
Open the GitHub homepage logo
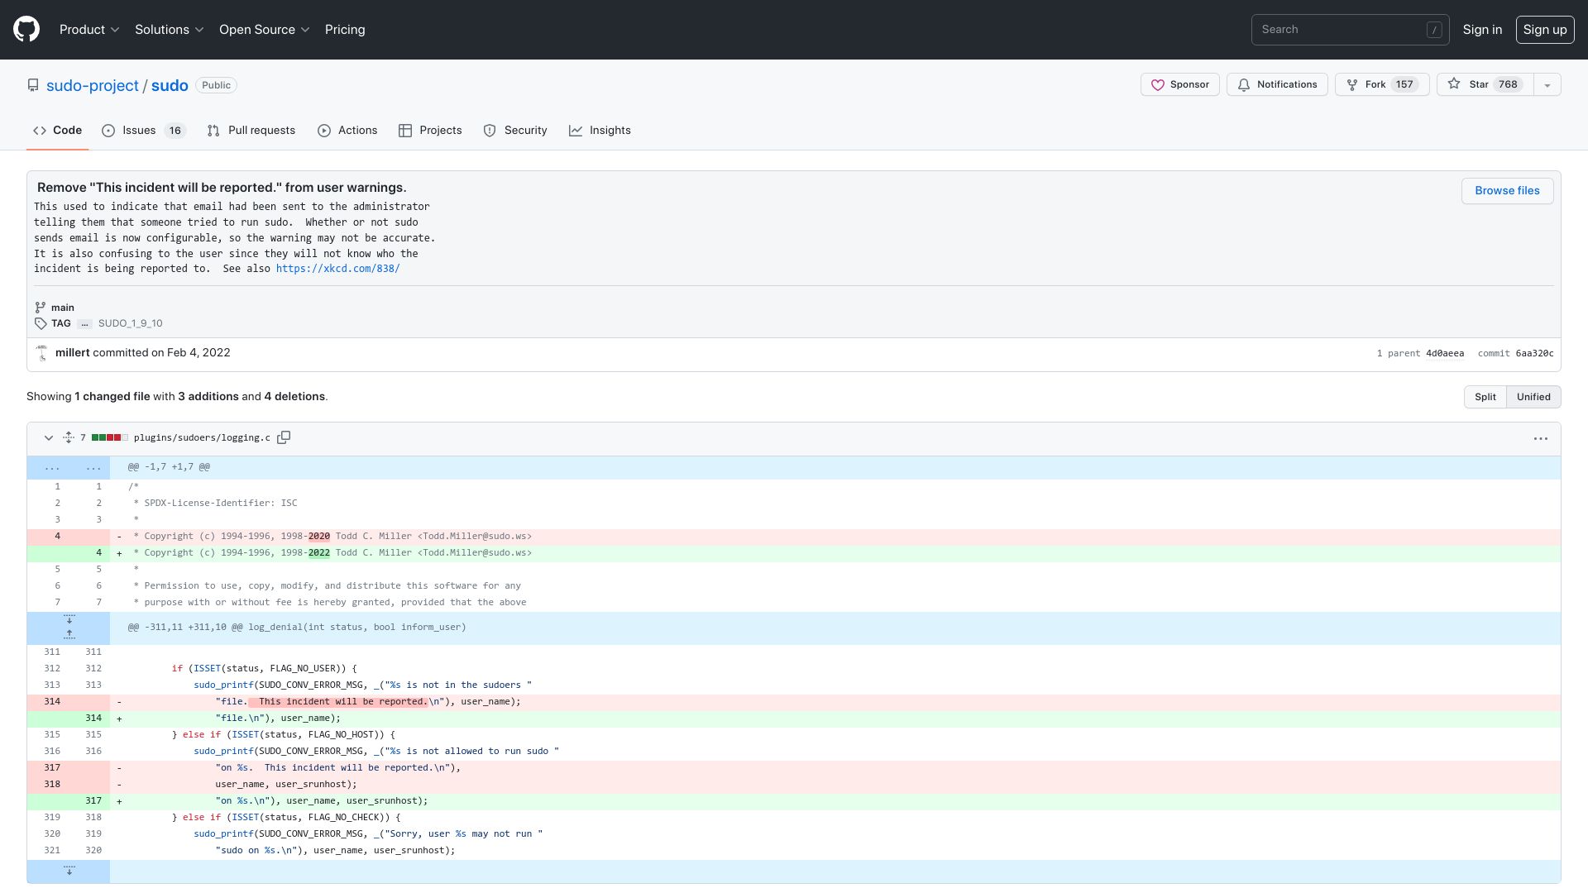tap(26, 30)
